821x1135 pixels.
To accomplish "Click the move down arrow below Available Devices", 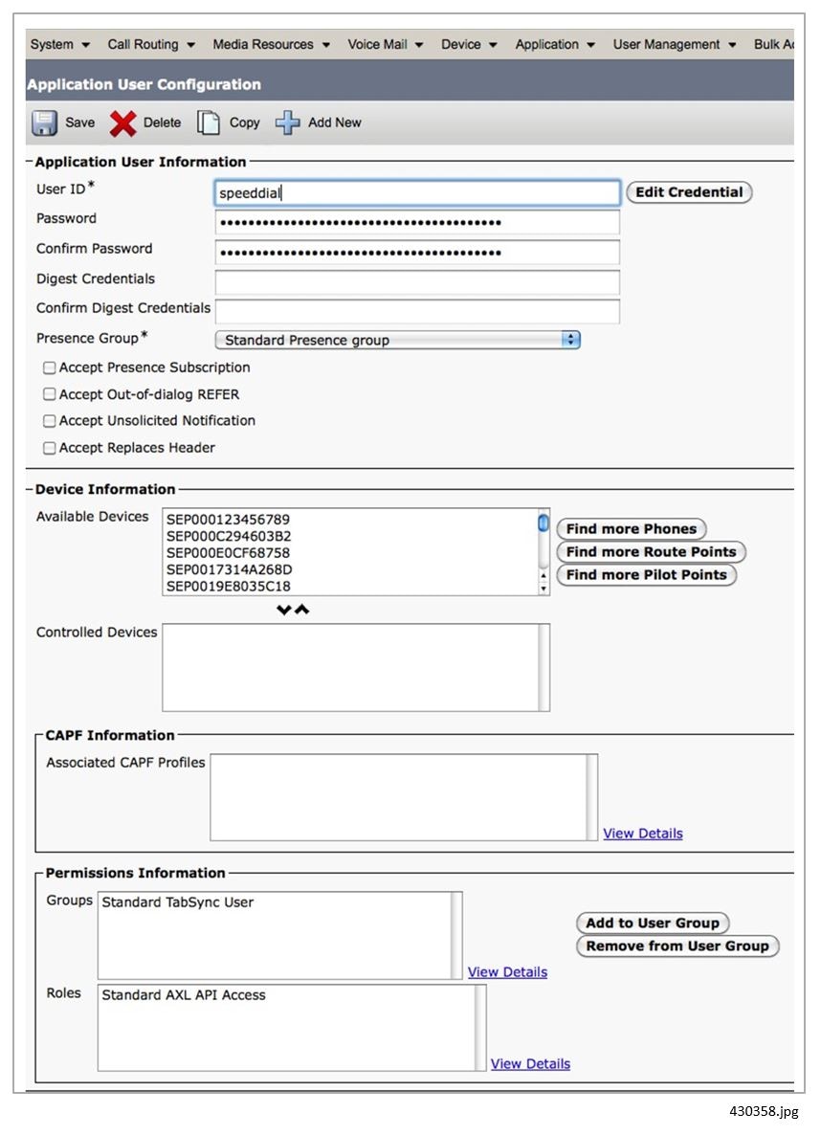I will pyautogui.click(x=284, y=610).
